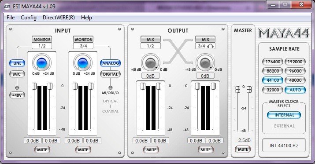
Task: Select DIGITAL input for channels 3/4
Action: pyautogui.click(x=110, y=74)
